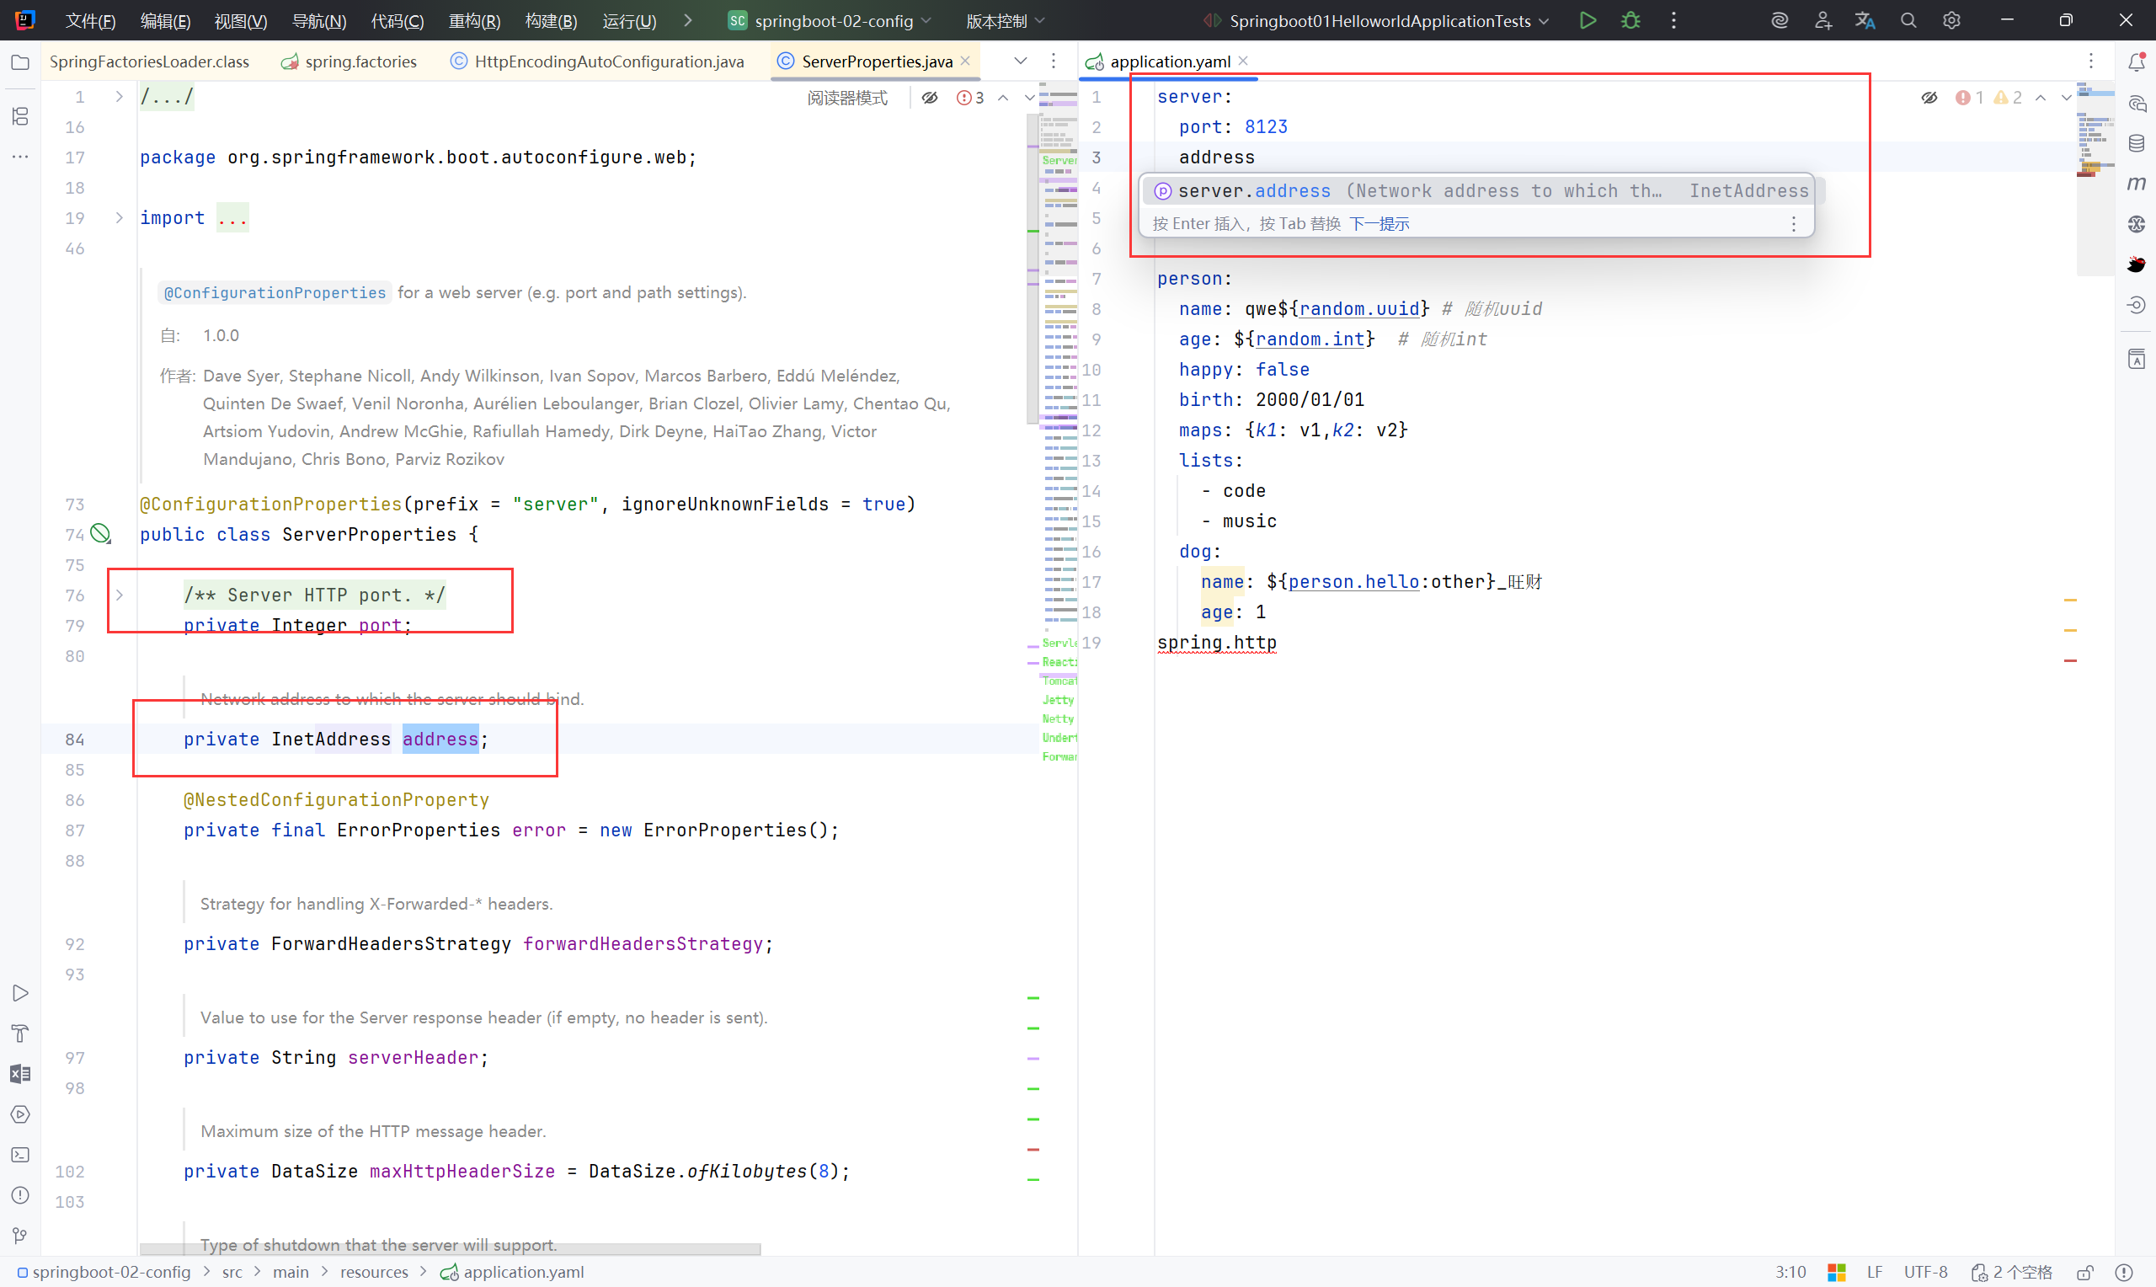Toggle inspection eye in ServerProperties editor
This screenshot has width=2156, height=1287.
(930, 98)
